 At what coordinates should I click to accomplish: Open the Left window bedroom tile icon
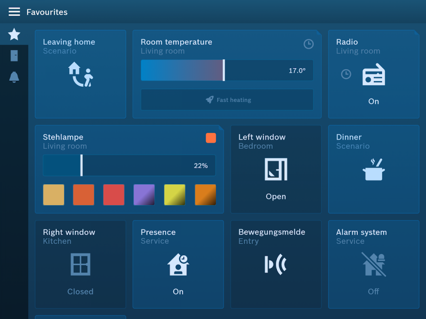(x=275, y=169)
